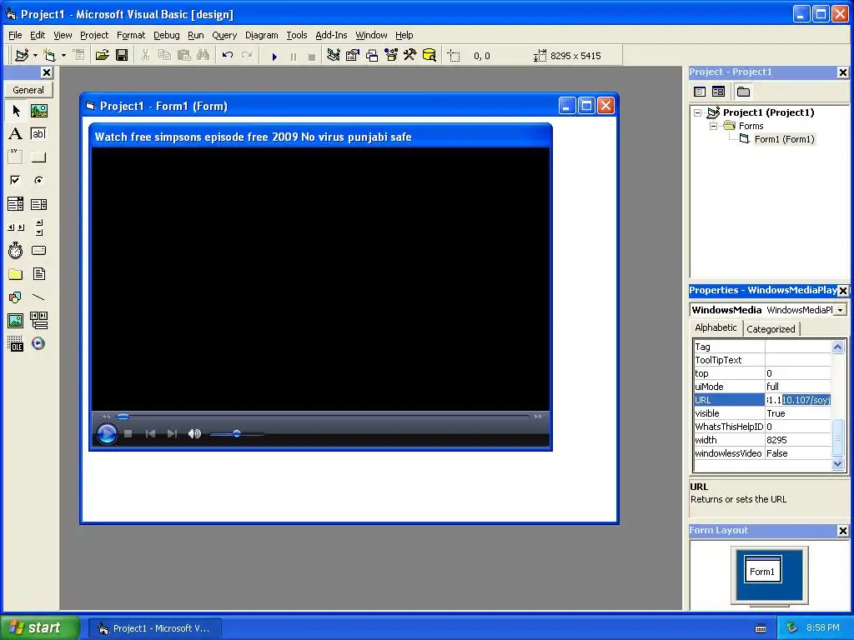
Task: Switch to the Categorized properties tab
Action: click(x=771, y=328)
